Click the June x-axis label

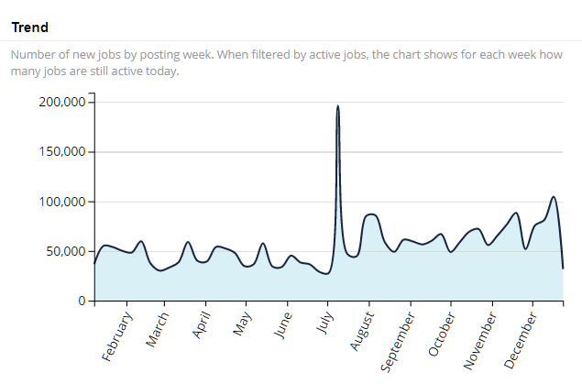[x=284, y=325]
